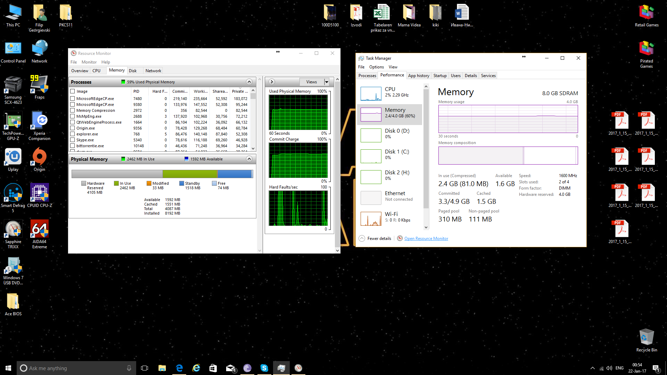Collapse the Processes section in Resource Monitor
This screenshot has width=667, height=375.
click(249, 82)
